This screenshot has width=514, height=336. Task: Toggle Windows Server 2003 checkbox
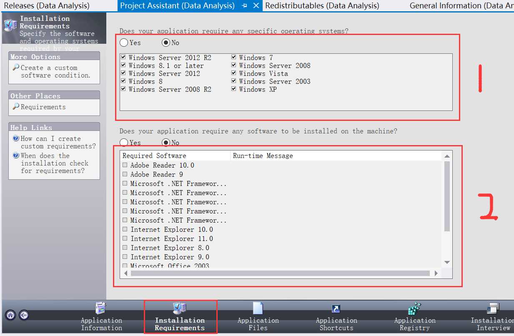click(x=234, y=81)
